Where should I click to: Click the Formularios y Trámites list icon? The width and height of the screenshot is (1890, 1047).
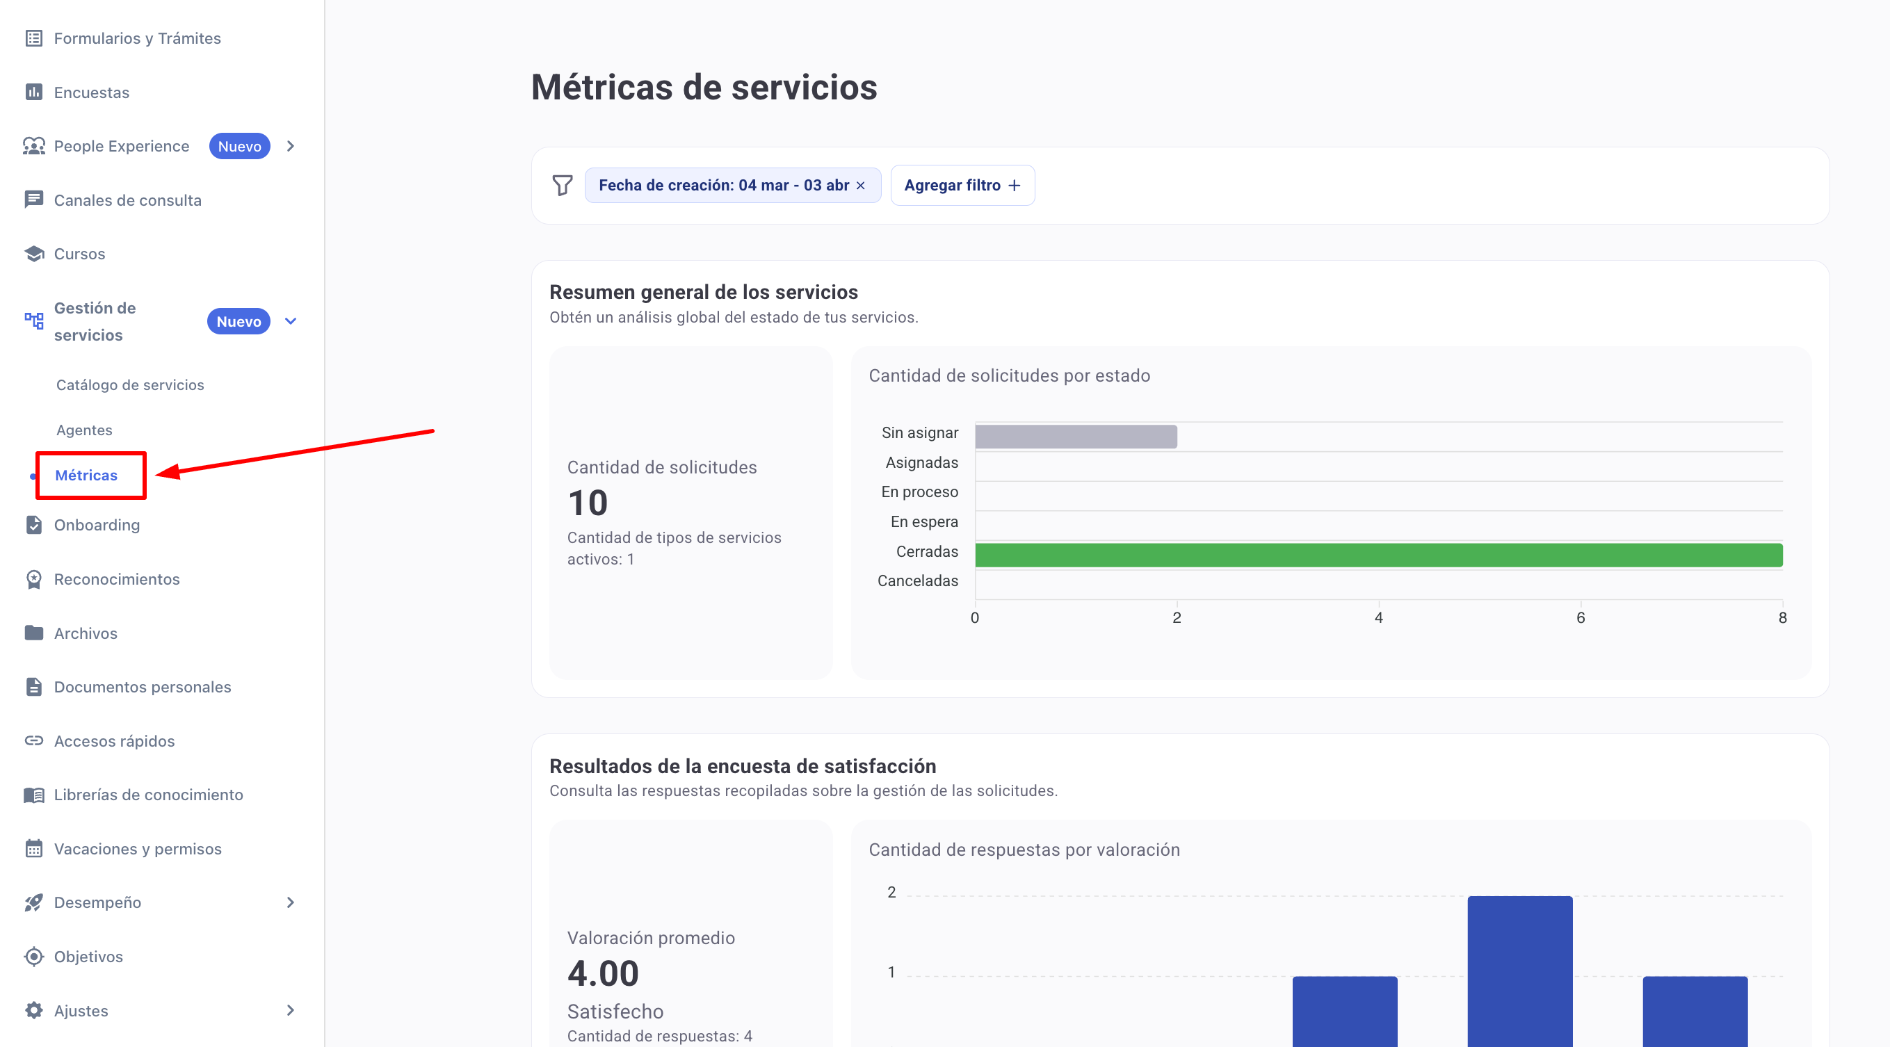pyautogui.click(x=34, y=38)
